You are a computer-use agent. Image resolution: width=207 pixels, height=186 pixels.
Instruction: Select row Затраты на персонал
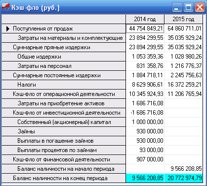(x=64, y=66)
